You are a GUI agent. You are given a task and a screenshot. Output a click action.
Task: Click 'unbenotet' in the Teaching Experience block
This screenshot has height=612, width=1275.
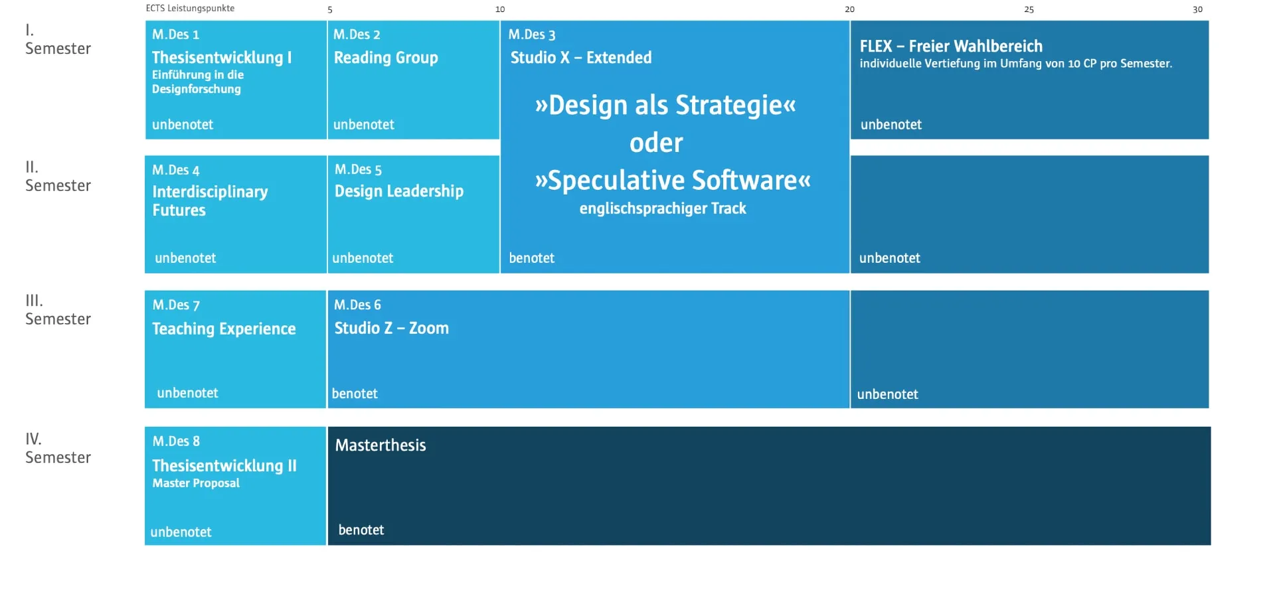click(187, 393)
